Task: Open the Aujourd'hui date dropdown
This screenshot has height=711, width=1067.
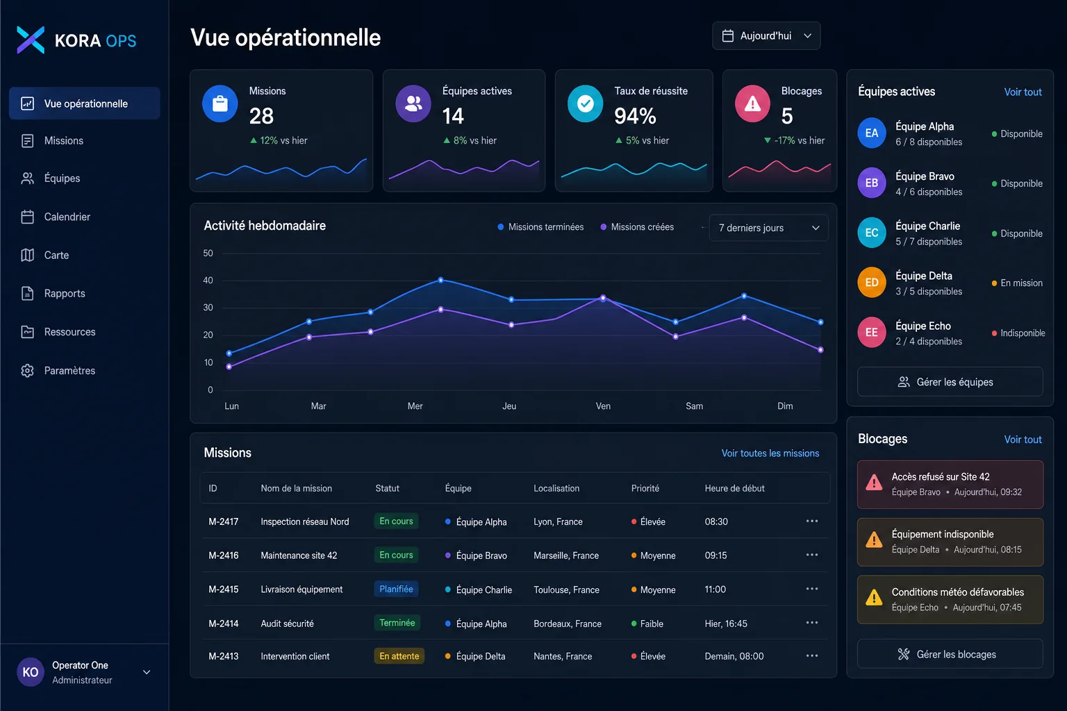Action: coord(766,35)
